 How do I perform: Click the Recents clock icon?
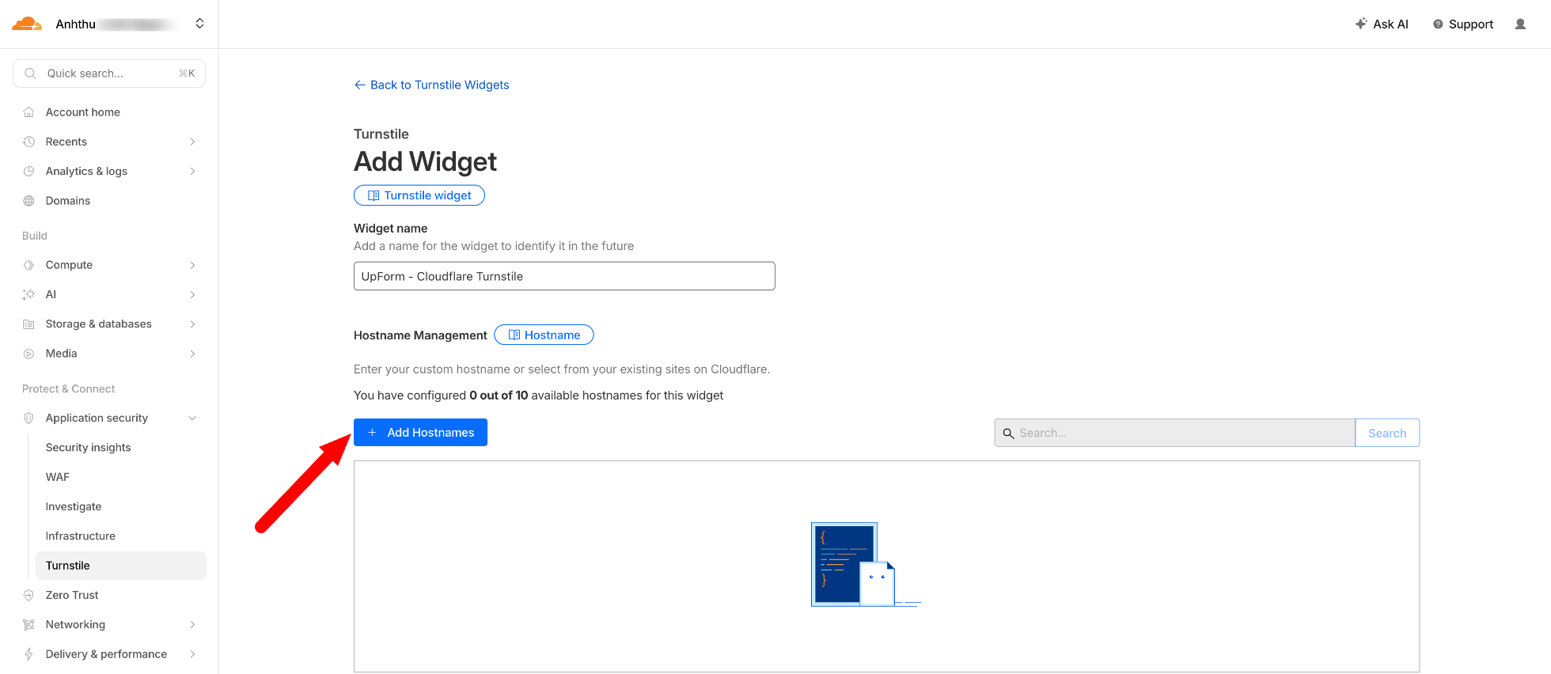coord(28,142)
